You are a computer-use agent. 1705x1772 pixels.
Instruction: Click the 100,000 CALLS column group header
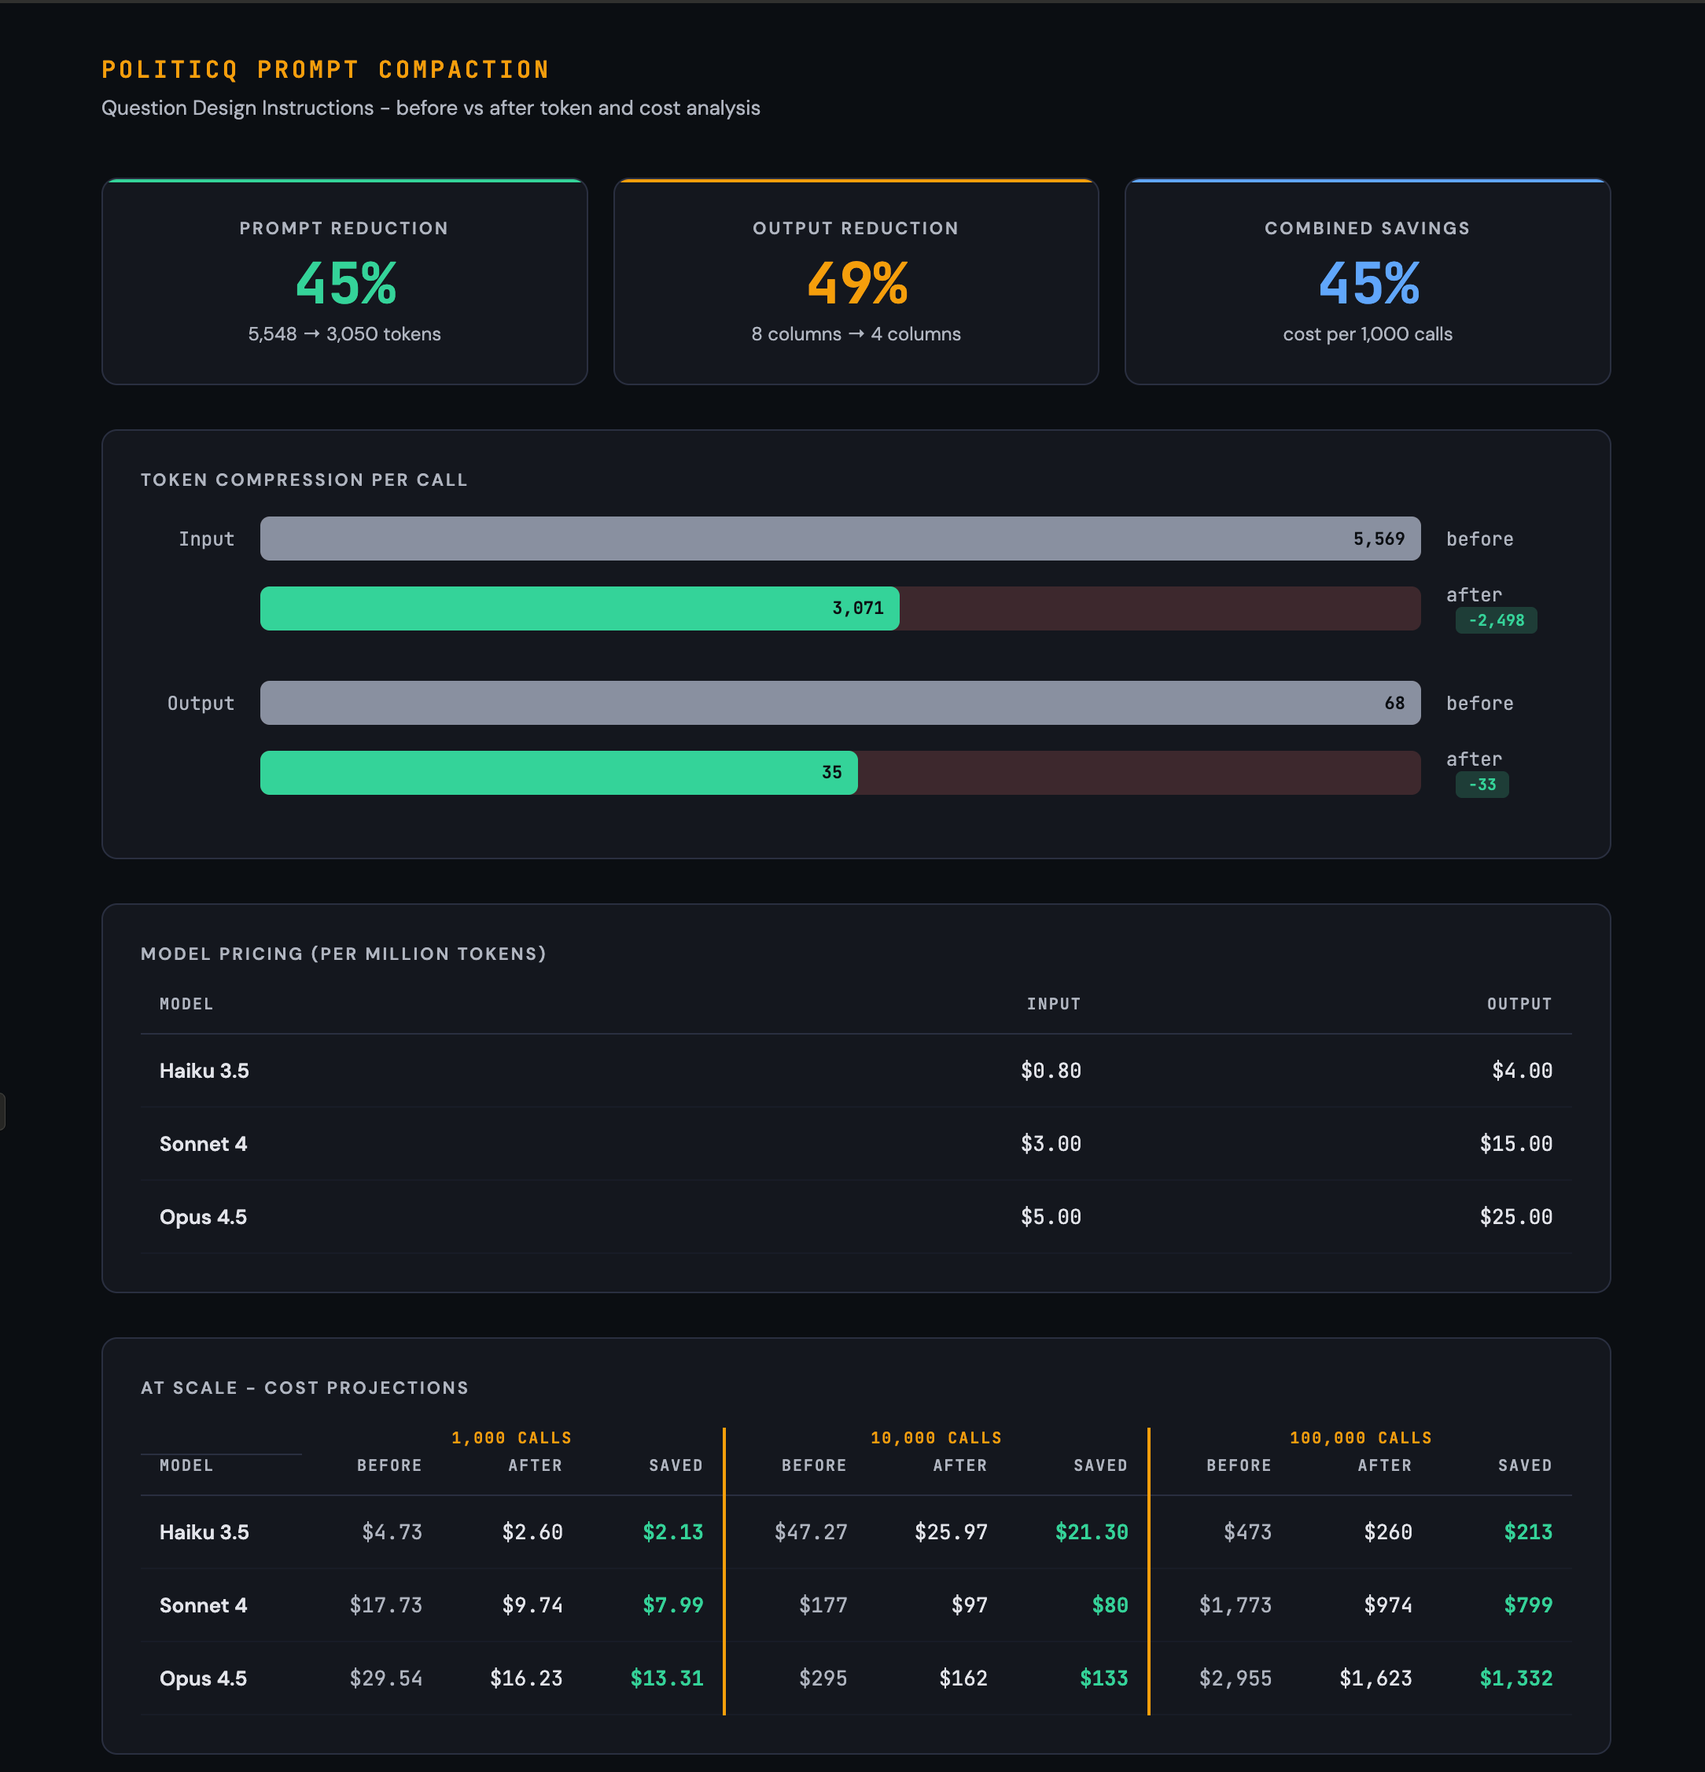1361,1437
